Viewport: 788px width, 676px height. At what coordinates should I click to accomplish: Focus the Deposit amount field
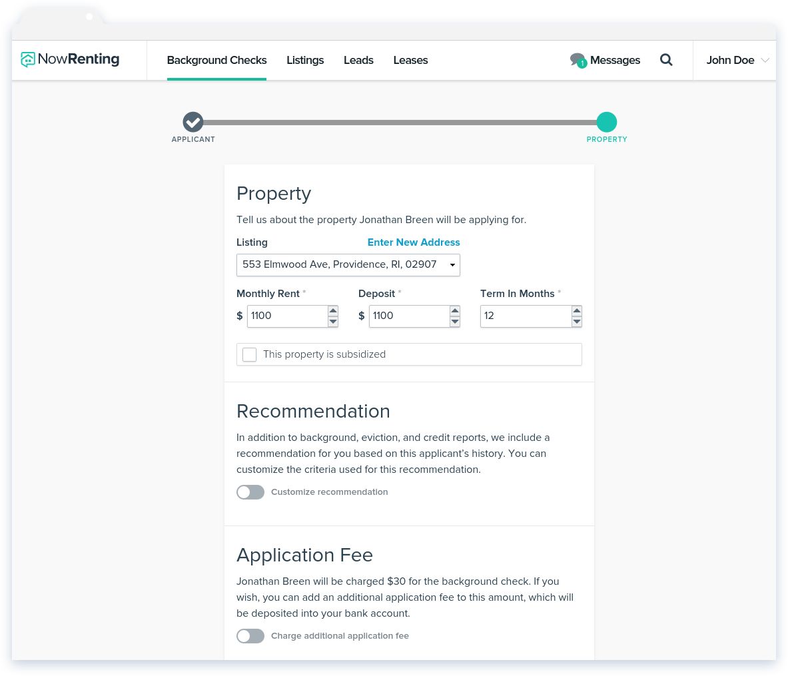click(x=409, y=316)
